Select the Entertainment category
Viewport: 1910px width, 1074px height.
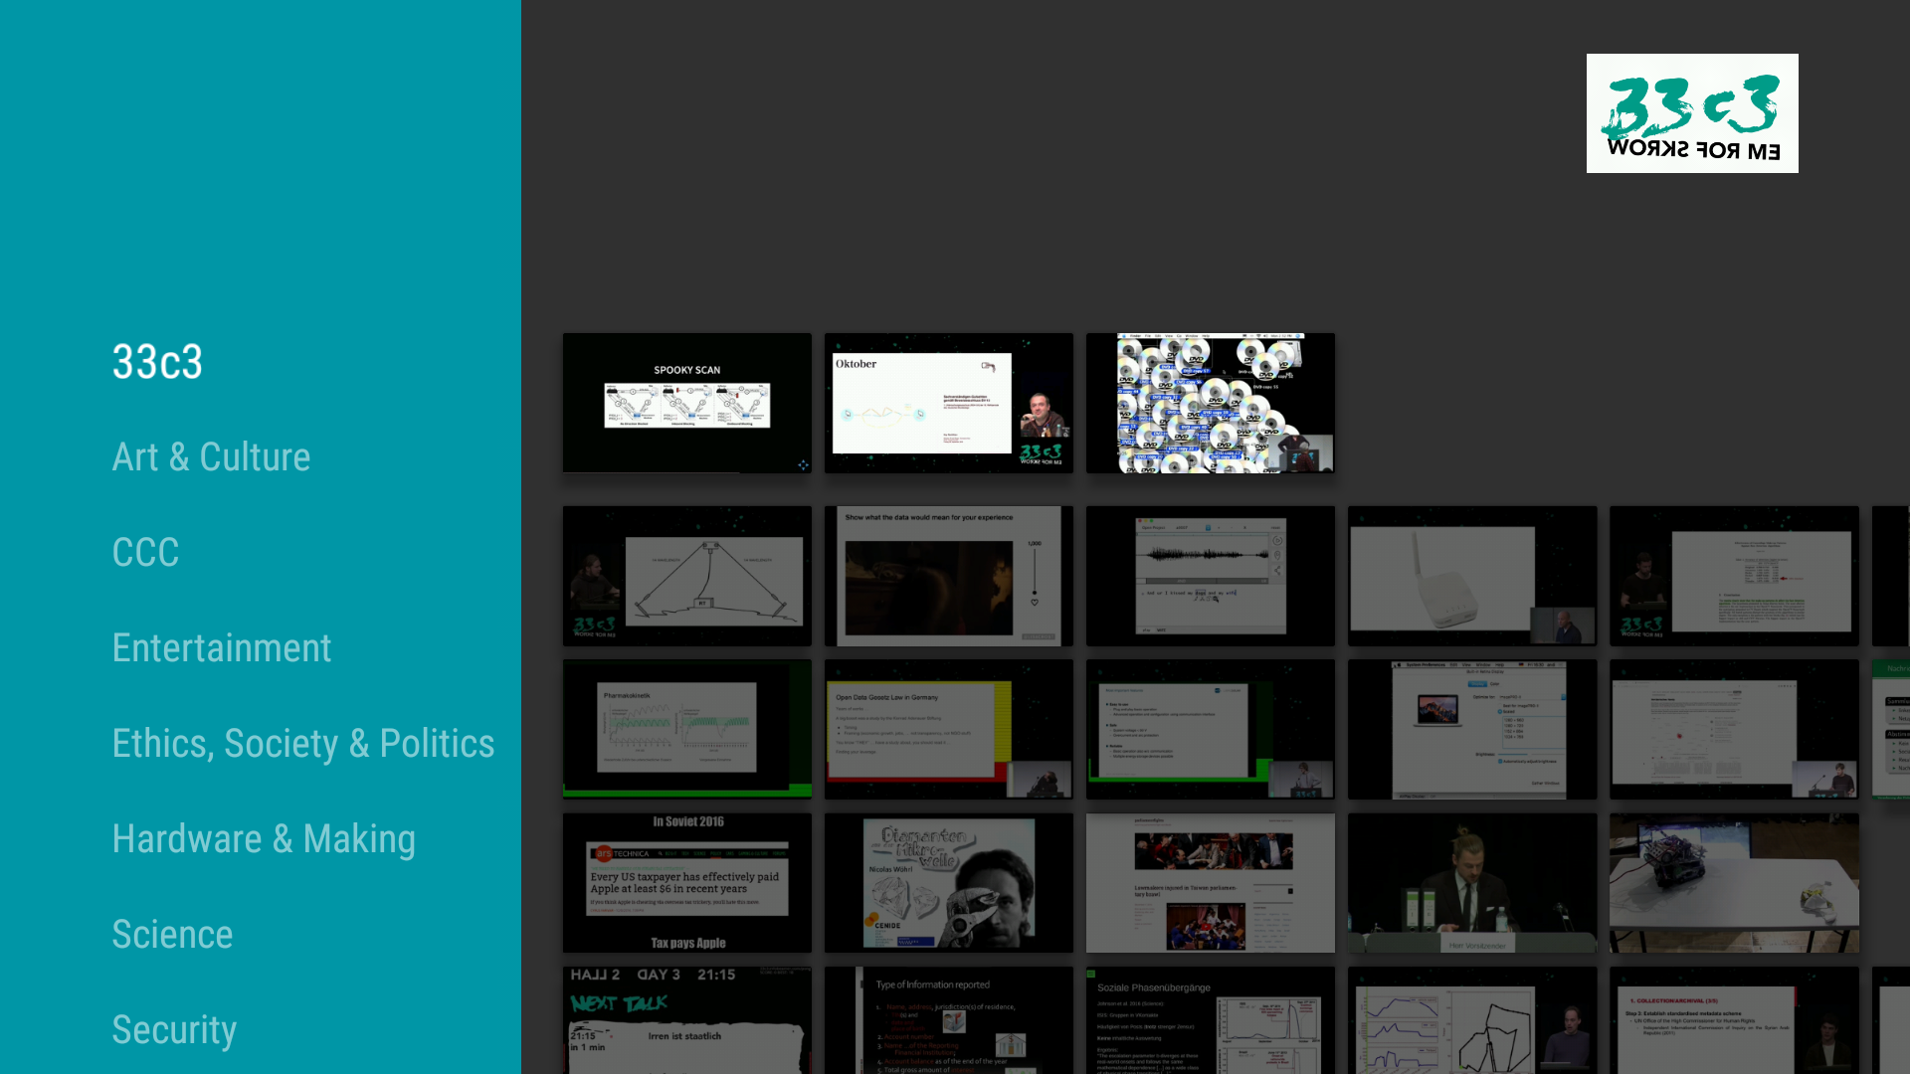click(221, 648)
